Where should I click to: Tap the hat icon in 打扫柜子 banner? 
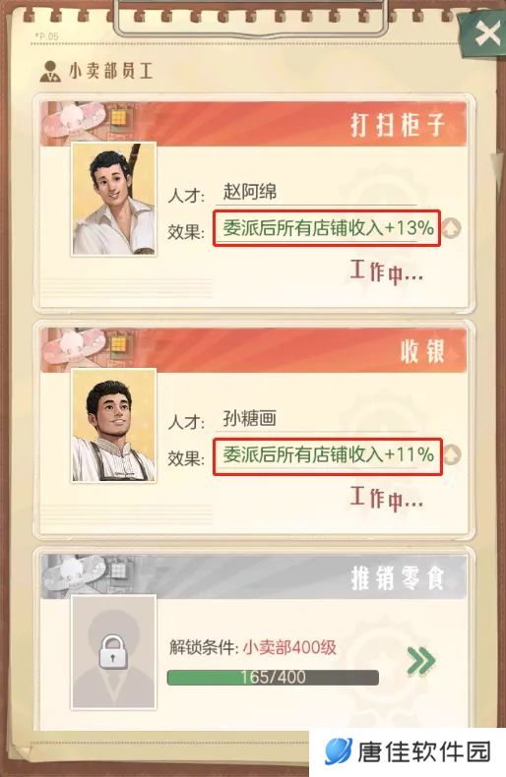pos(75,120)
